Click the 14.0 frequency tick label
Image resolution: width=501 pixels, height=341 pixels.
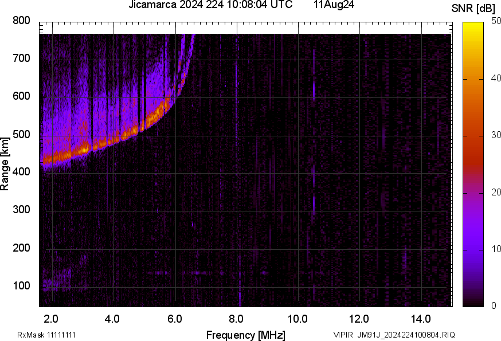pos(421,318)
